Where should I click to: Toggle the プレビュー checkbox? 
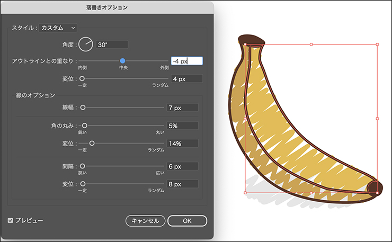[11, 220]
